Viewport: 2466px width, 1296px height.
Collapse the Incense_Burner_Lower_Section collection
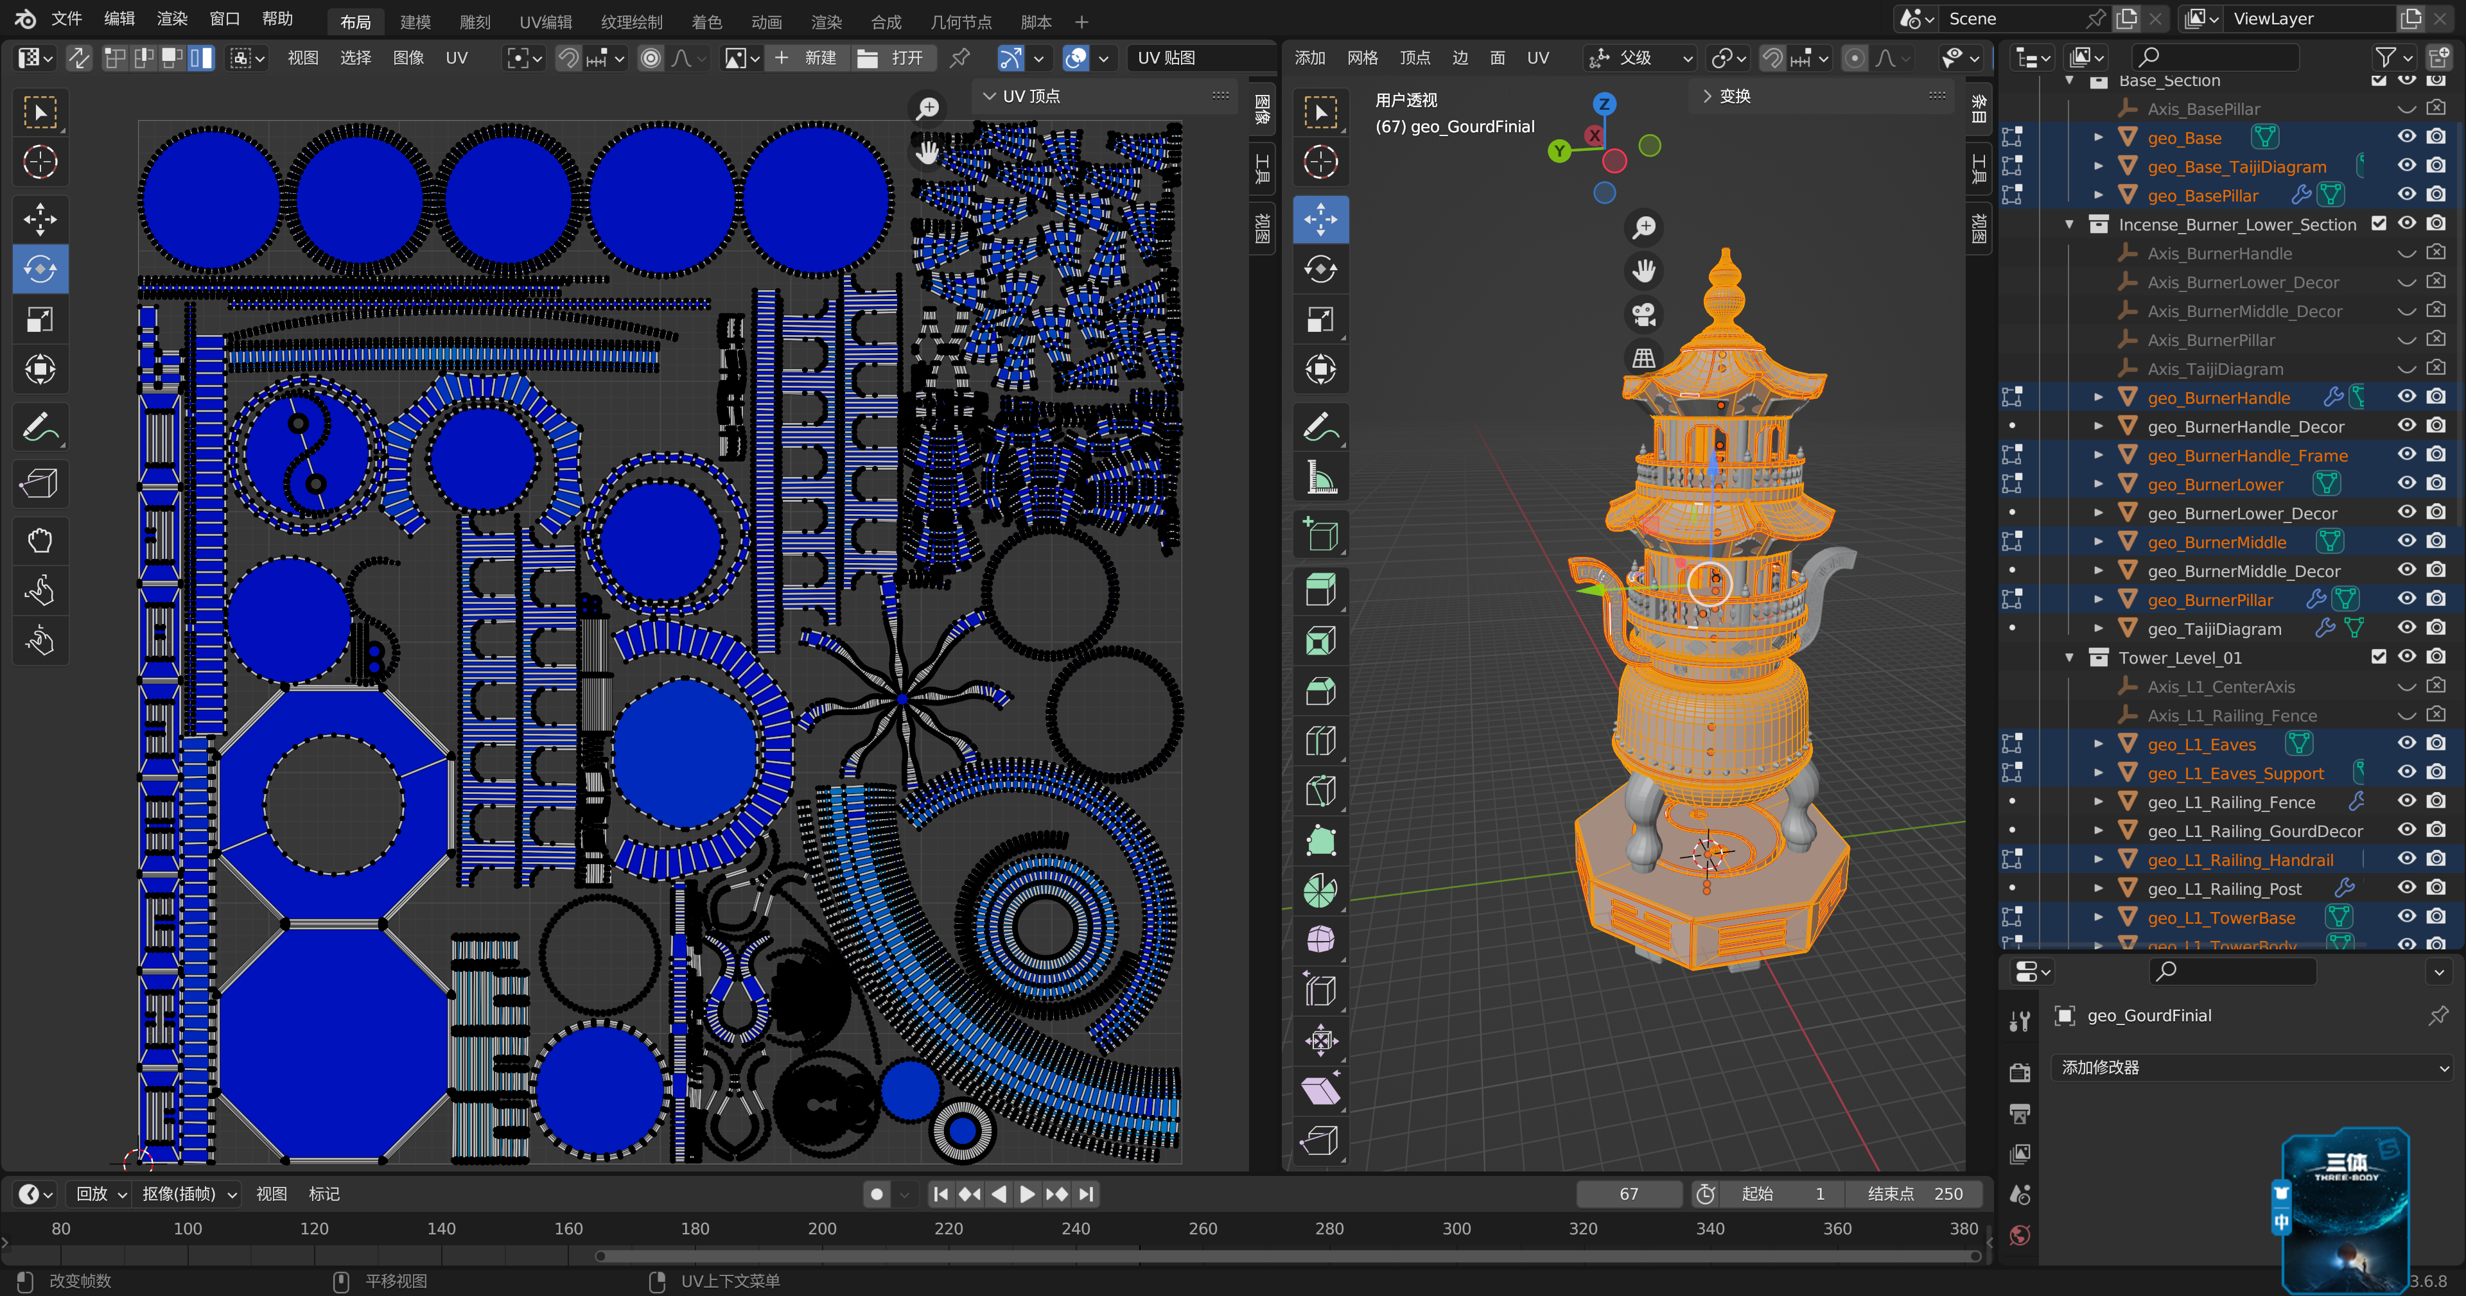pos(2068,224)
